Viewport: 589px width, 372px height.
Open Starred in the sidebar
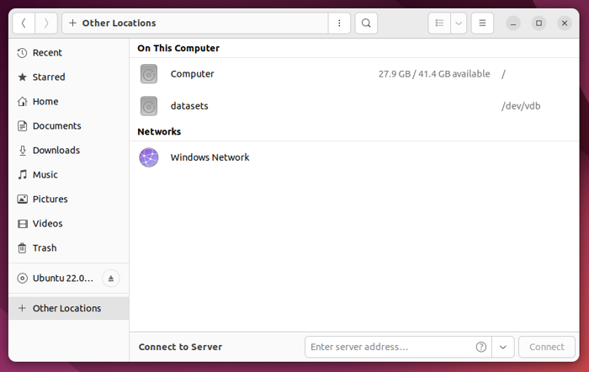pyautogui.click(x=49, y=77)
